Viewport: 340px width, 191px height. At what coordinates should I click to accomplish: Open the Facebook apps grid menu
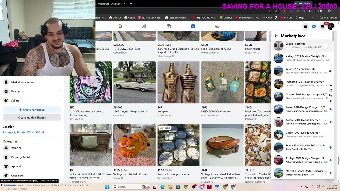305,27
